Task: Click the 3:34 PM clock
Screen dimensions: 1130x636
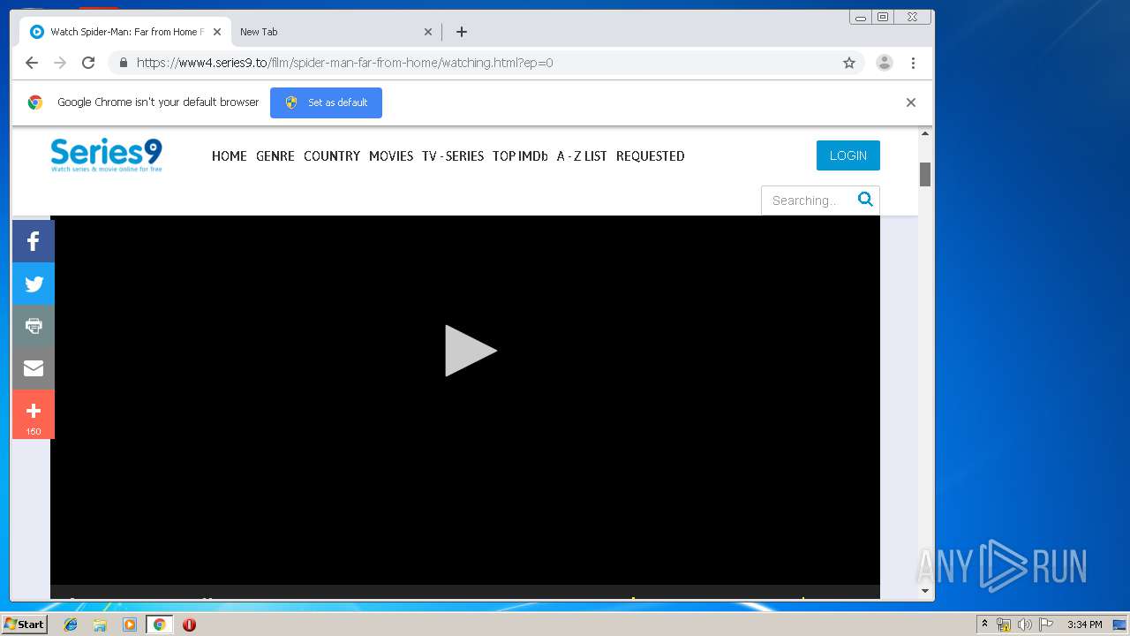Action: pyautogui.click(x=1084, y=625)
